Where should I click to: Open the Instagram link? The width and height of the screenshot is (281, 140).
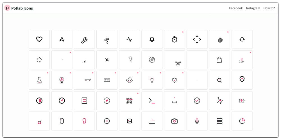pos(253,8)
